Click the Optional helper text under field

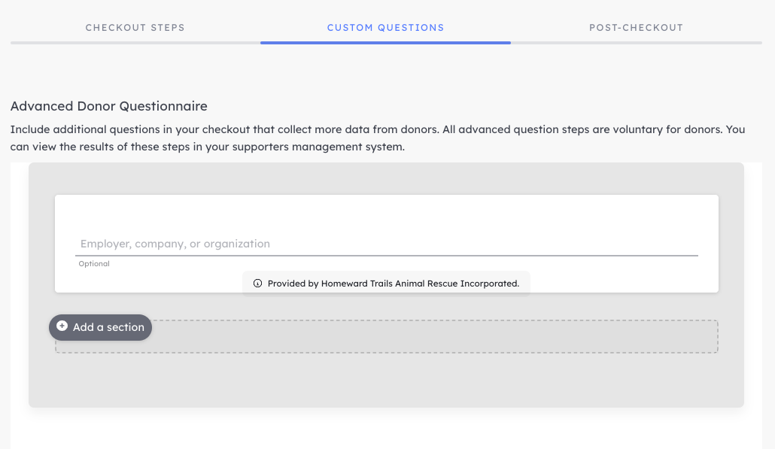tap(94, 264)
